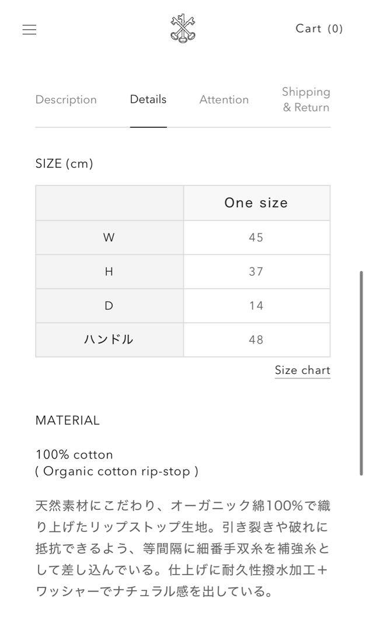Open the Cart (0) link

click(319, 29)
